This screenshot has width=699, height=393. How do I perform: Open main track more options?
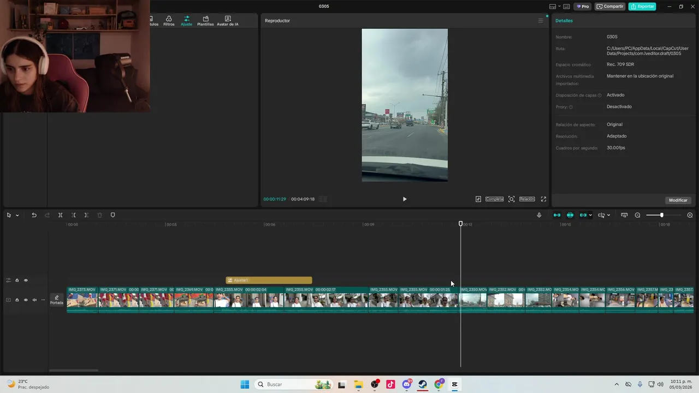click(x=43, y=300)
